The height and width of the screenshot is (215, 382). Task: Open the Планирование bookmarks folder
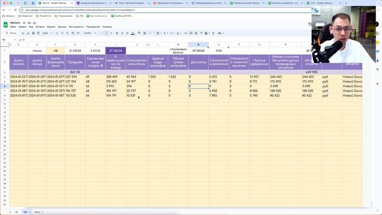[64, 16]
